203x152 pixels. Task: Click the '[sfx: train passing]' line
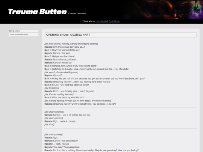pos(53,134)
